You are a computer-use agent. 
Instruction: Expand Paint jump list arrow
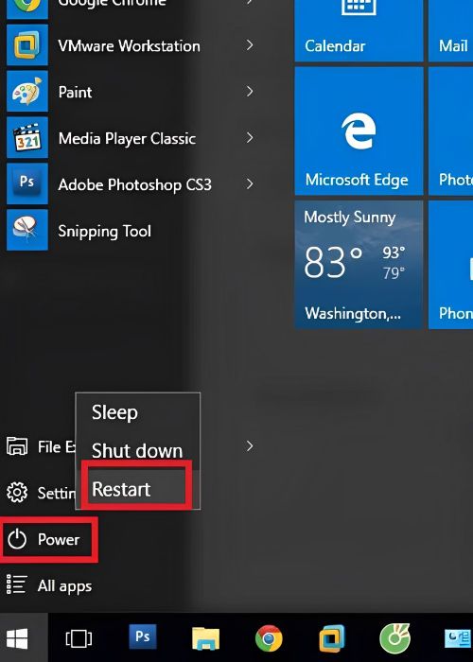(250, 91)
